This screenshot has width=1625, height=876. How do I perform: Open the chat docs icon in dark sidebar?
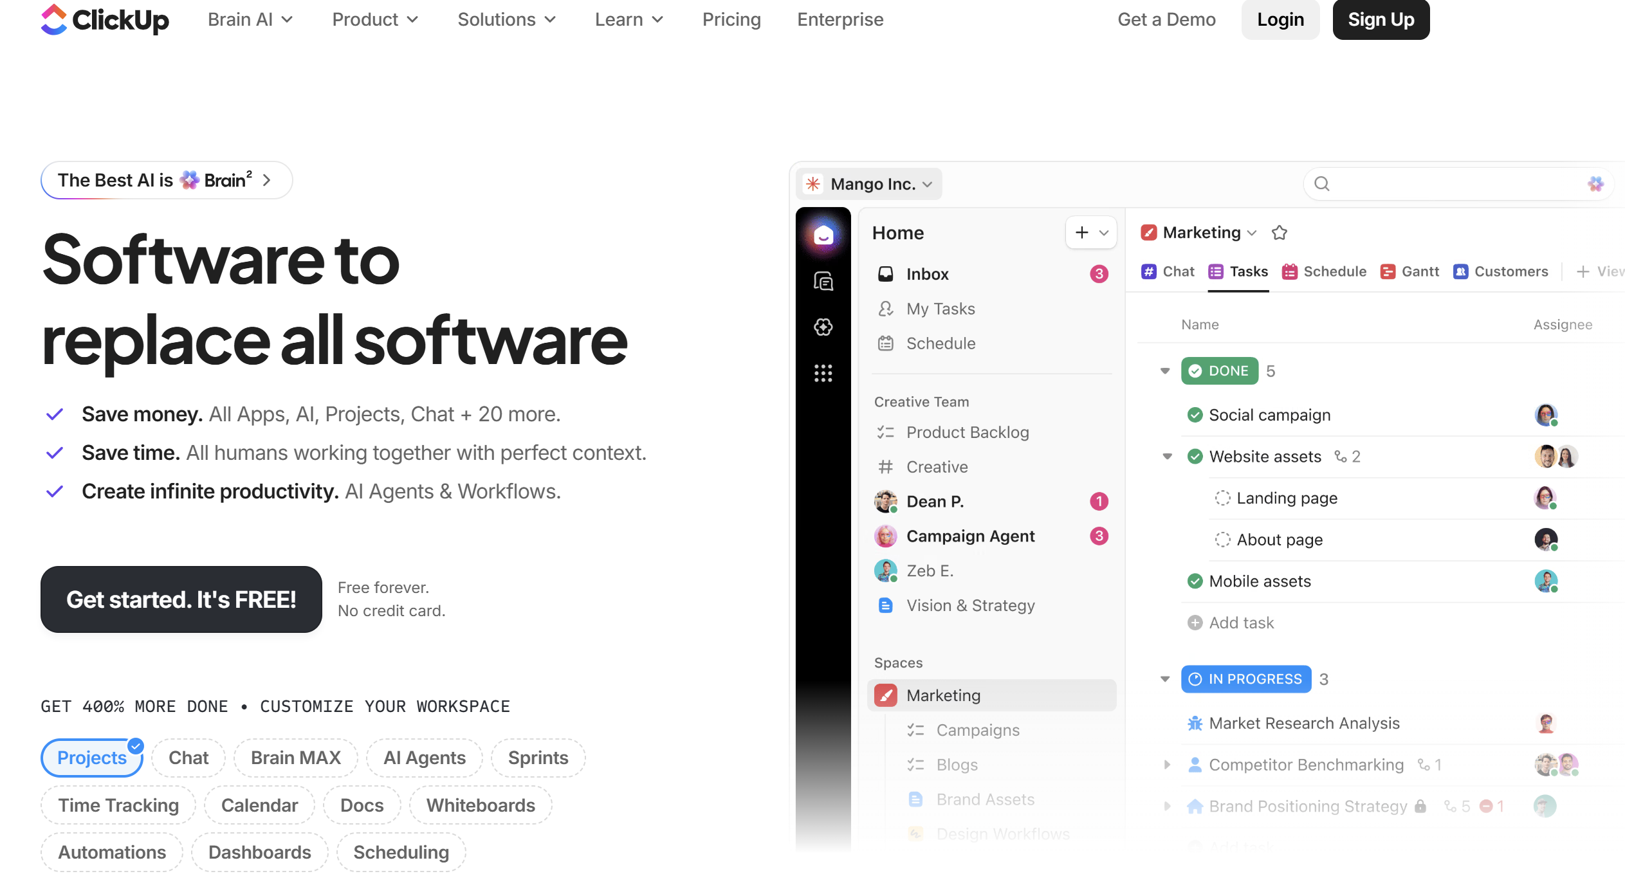pos(823,281)
